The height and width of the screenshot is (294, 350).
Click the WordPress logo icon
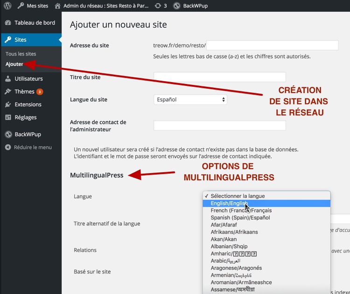(7, 6)
